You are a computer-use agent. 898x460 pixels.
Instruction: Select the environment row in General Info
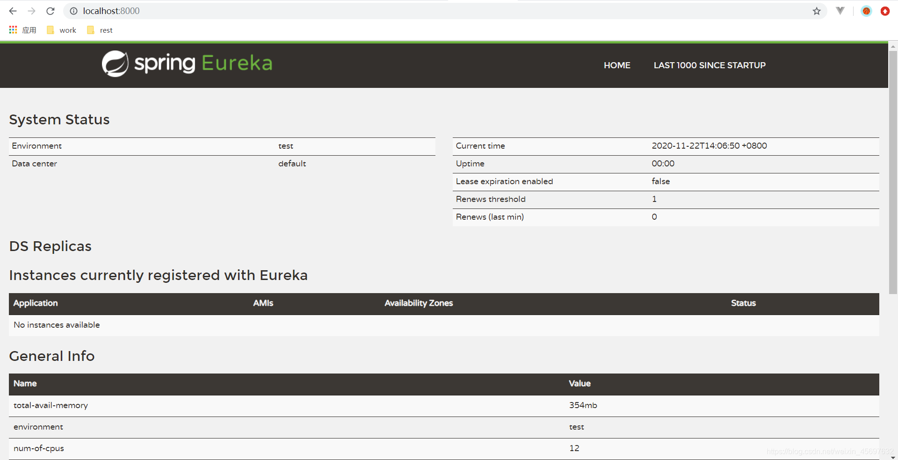(x=444, y=427)
